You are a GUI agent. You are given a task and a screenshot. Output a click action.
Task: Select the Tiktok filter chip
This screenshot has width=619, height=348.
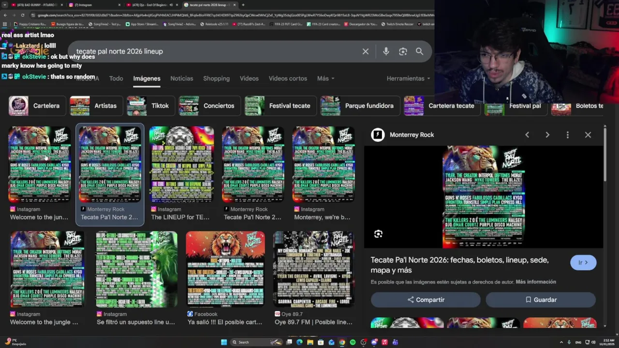[x=150, y=106]
